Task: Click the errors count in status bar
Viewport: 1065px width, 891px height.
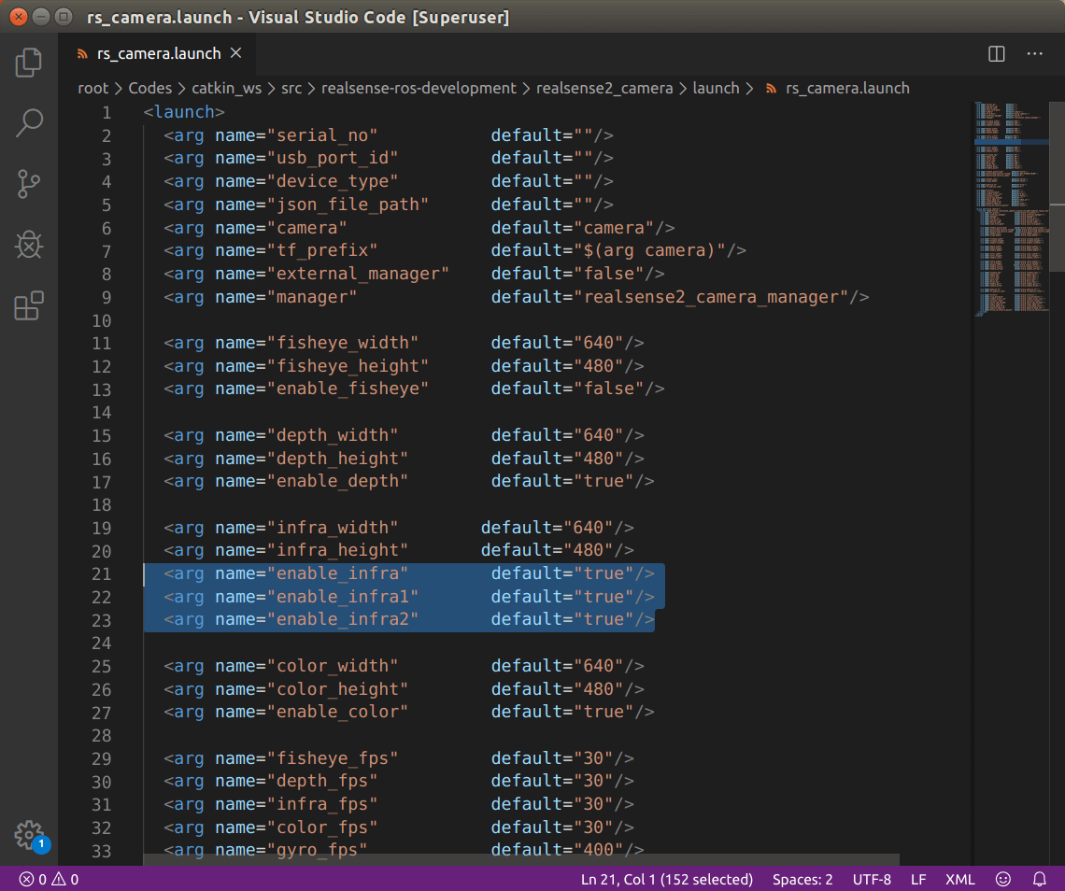Action: coord(34,880)
